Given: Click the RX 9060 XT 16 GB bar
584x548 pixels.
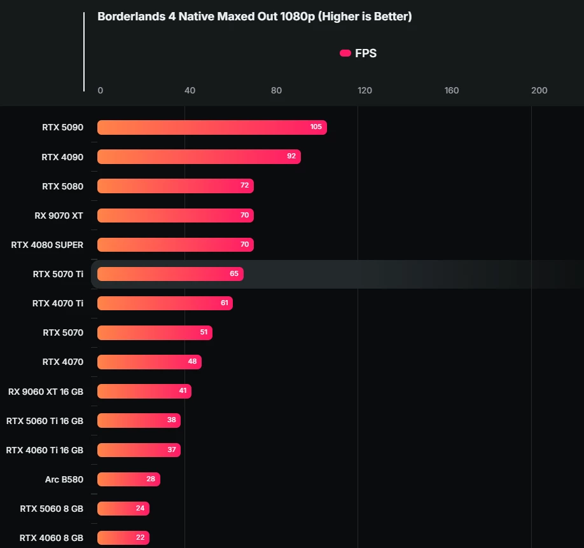Looking at the screenshot, I should tap(144, 391).
